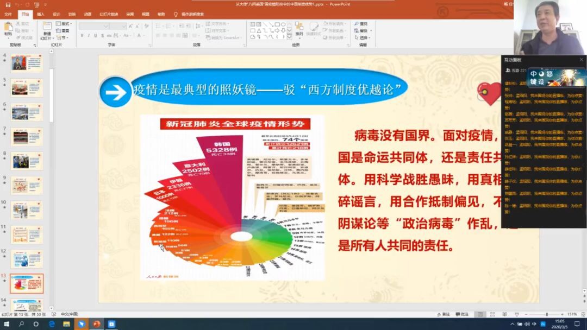The image size is (587, 330).
Task: Save the presentation via quick access toolbar
Action: click(x=7, y=4)
